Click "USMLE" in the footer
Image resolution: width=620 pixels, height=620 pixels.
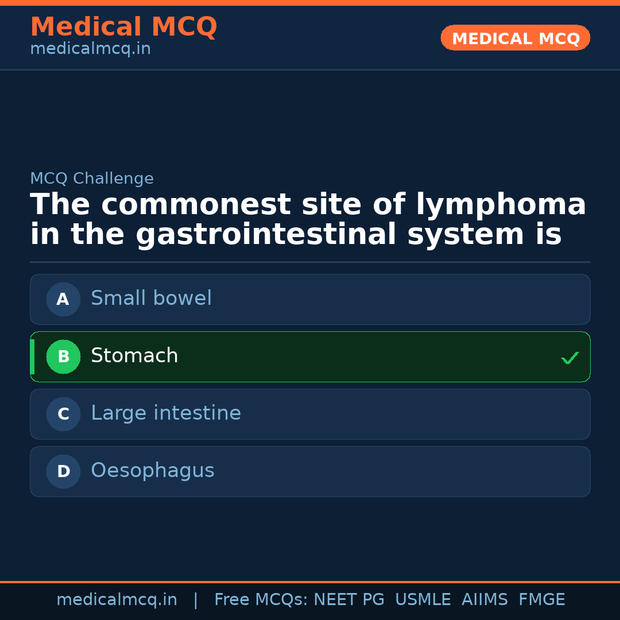tap(423, 600)
